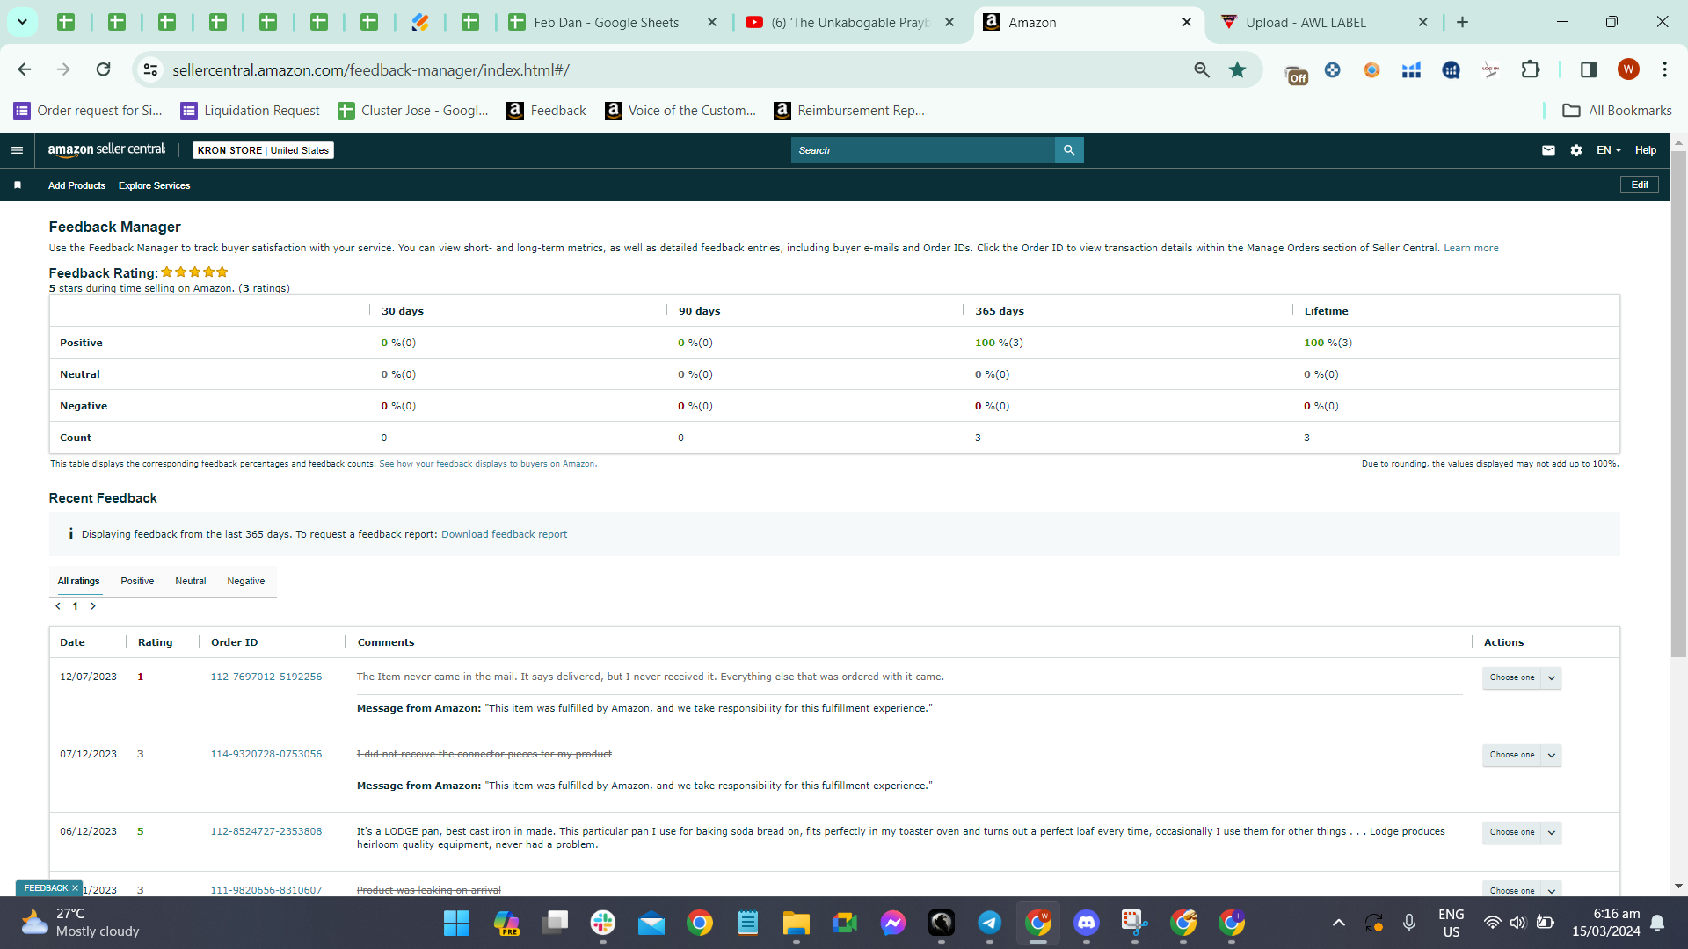This screenshot has width=1688, height=949.
Task: Go to next feedback page arrow
Action: tap(93, 606)
